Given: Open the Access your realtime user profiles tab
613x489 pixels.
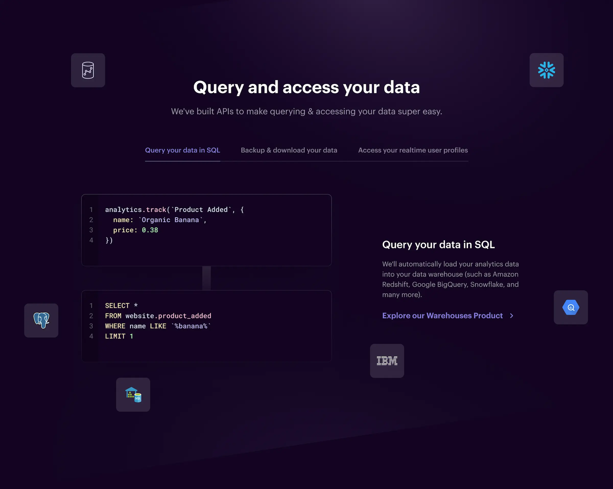Looking at the screenshot, I should tap(413, 150).
